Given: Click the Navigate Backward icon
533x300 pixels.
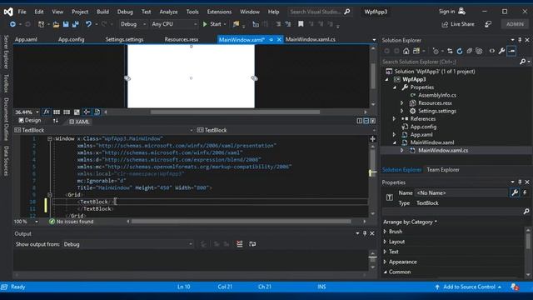Looking at the screenshot, I should click(x=12, y=24).
